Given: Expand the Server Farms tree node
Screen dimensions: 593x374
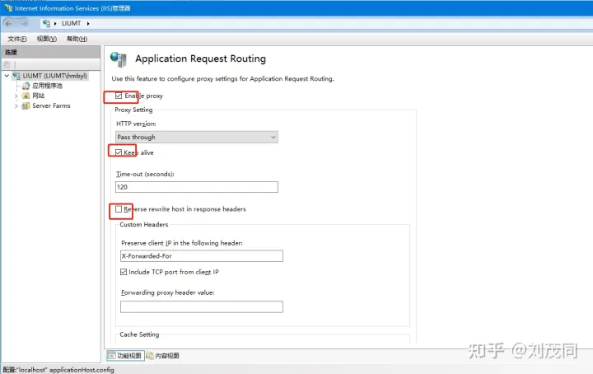Looking at the screenshot, I should coord(16,106).
